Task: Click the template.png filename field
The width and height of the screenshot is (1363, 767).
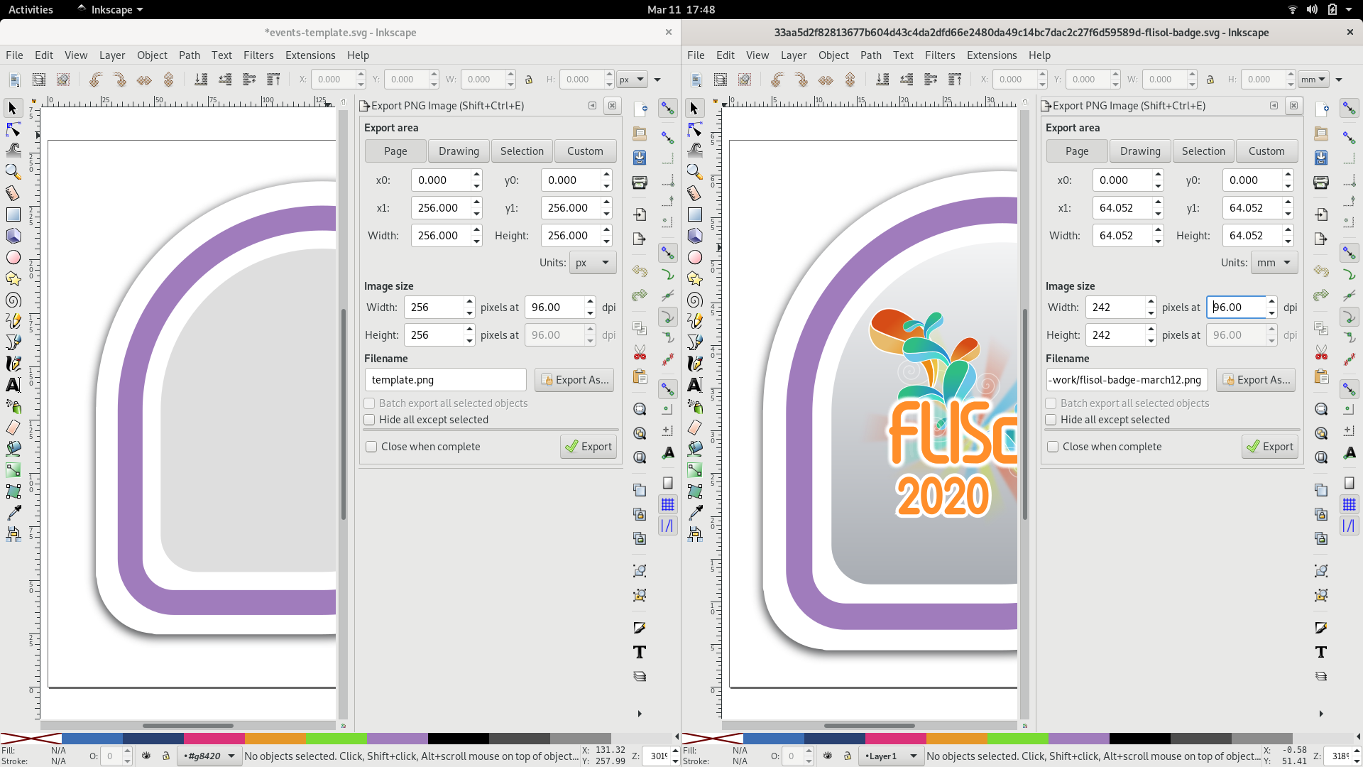Action: tap(445, 380)
